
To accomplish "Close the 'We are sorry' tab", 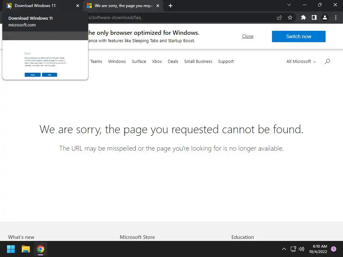I will click(158, 6).
